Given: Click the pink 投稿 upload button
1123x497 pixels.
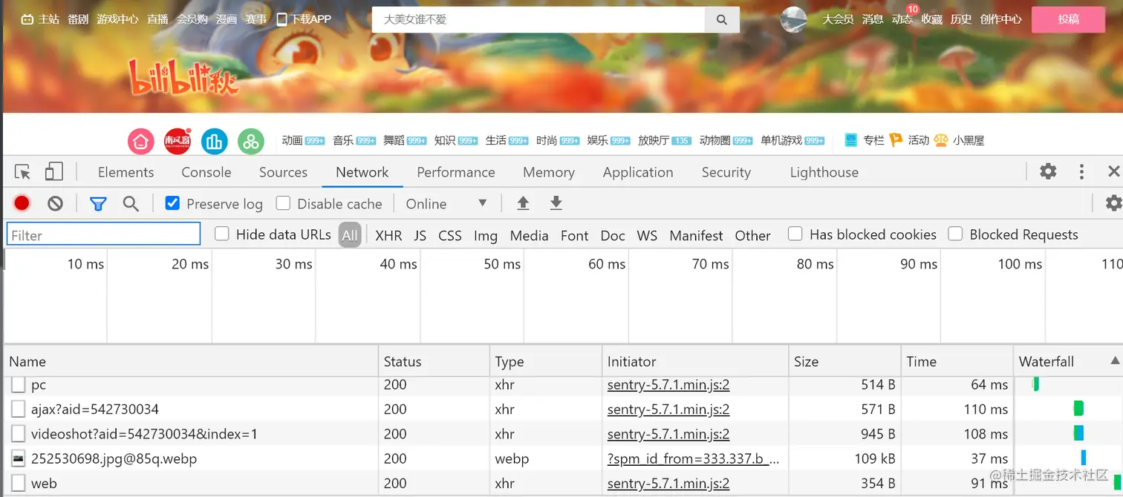Looking at the screenshot, I should tap(1068, 19).
